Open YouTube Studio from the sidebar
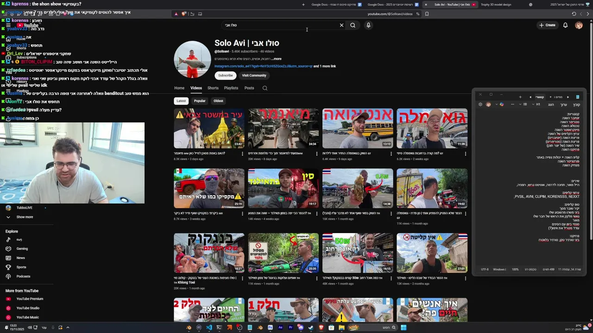This screenshot has height=333, width=593. point(28,308)
